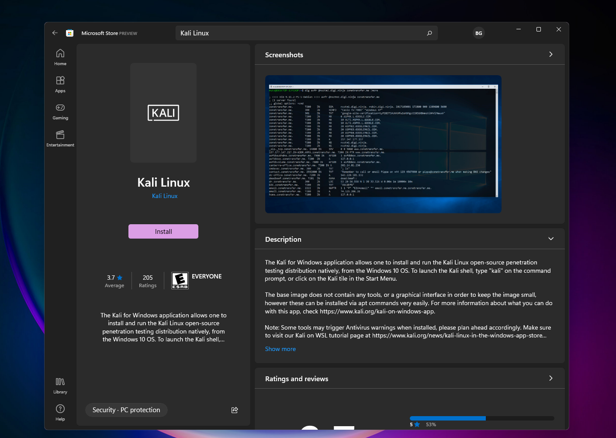Open the BG user profile avatar

[479, 33]
